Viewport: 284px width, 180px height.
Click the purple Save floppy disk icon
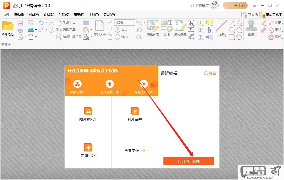click(20, 23)
